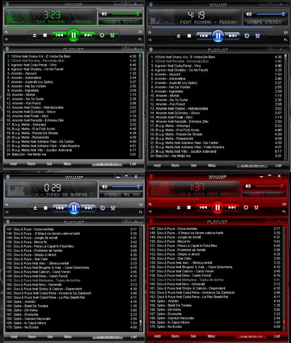Toggle repeat in the green Winamp player
The width and height of the screenshot is (291, 343).
[102, 35]
